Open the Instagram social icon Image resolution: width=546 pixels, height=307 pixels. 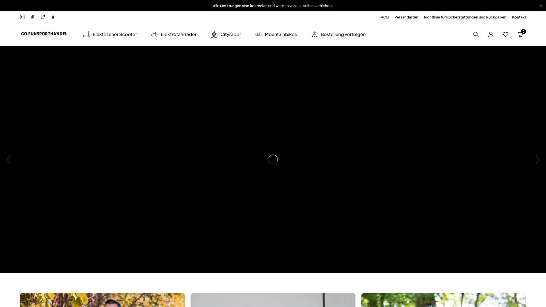(22, 17)
